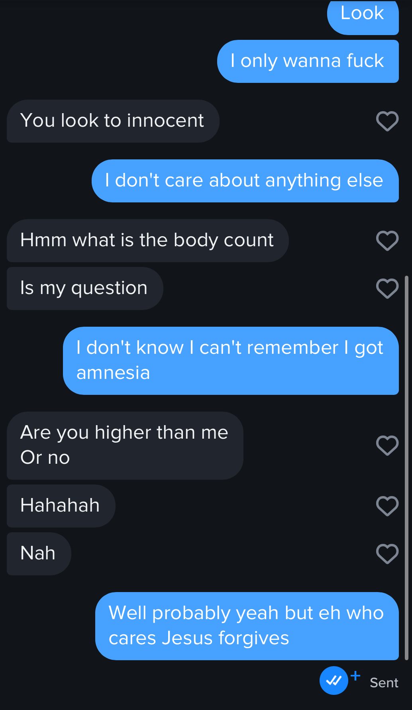The height and width of the screenshot is (710, 412).
Task: Click the blue double-checkmark read receipt icon
Action: pyautogui.click(x=334, y=681)
